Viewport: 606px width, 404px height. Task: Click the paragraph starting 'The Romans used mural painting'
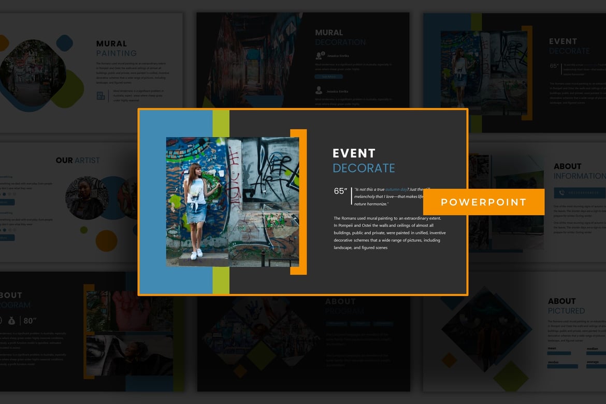[389, 233]
